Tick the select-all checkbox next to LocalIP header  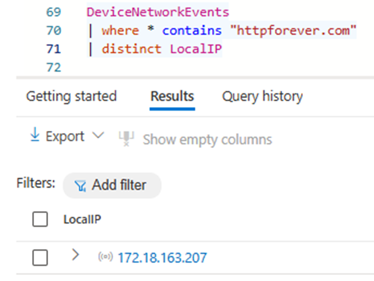40,220
